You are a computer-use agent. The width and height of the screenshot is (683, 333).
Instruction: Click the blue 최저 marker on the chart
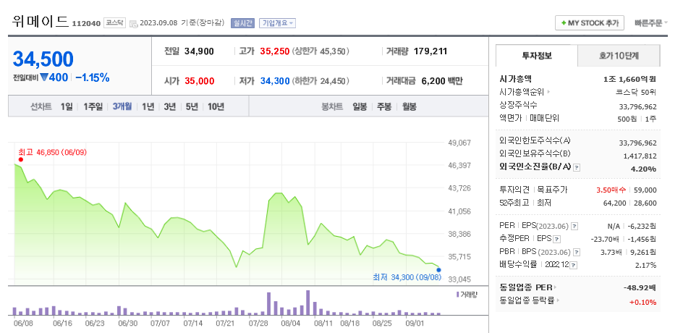(438, 270)
